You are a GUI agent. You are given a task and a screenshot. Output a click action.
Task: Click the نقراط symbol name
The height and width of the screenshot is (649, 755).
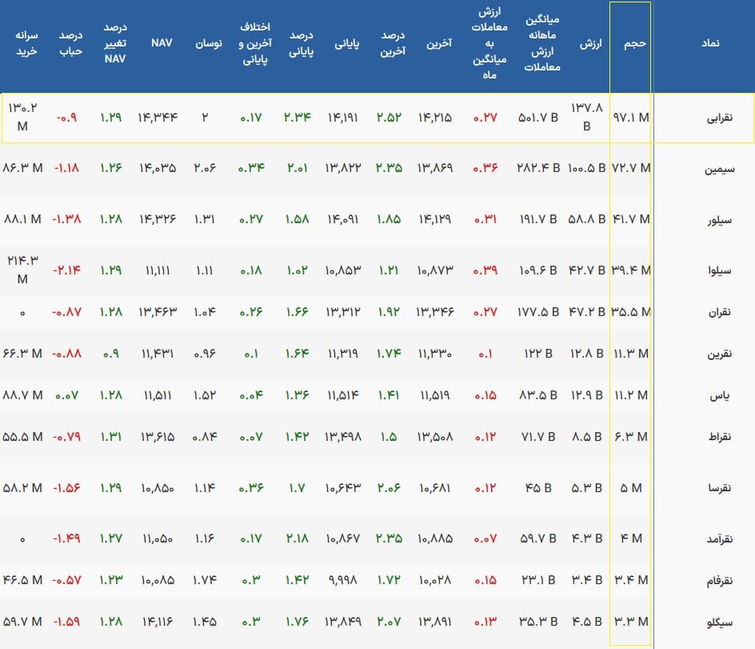click(x=719, y=437)
